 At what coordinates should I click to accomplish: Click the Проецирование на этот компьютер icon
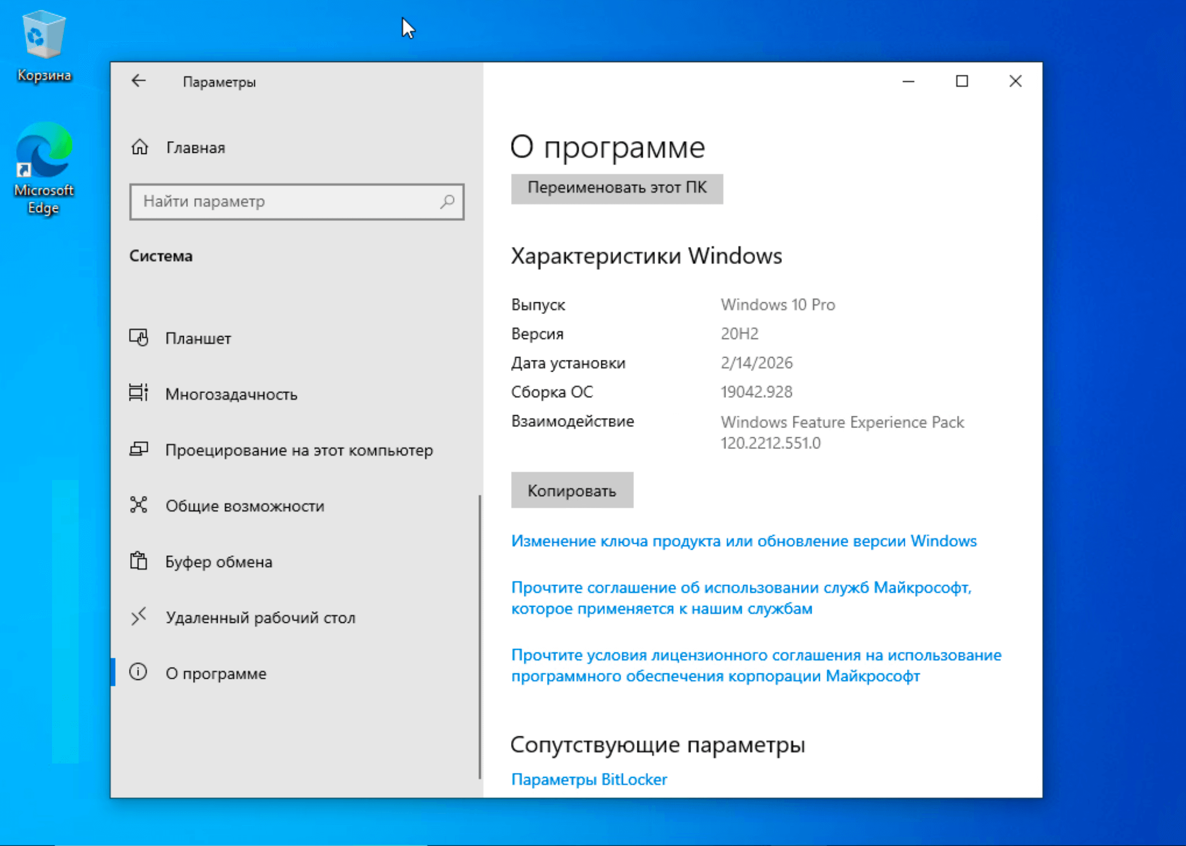coord(138,449)
